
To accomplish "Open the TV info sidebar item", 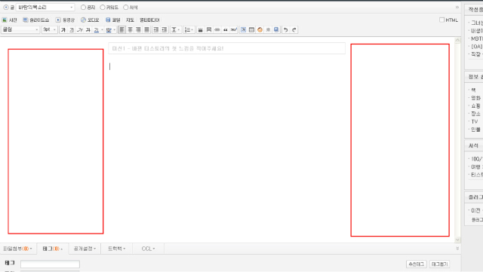I will 475,121.
